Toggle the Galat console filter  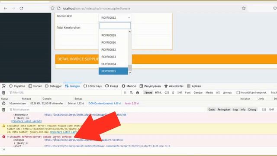pyautogui.click(x=212, y=110)
